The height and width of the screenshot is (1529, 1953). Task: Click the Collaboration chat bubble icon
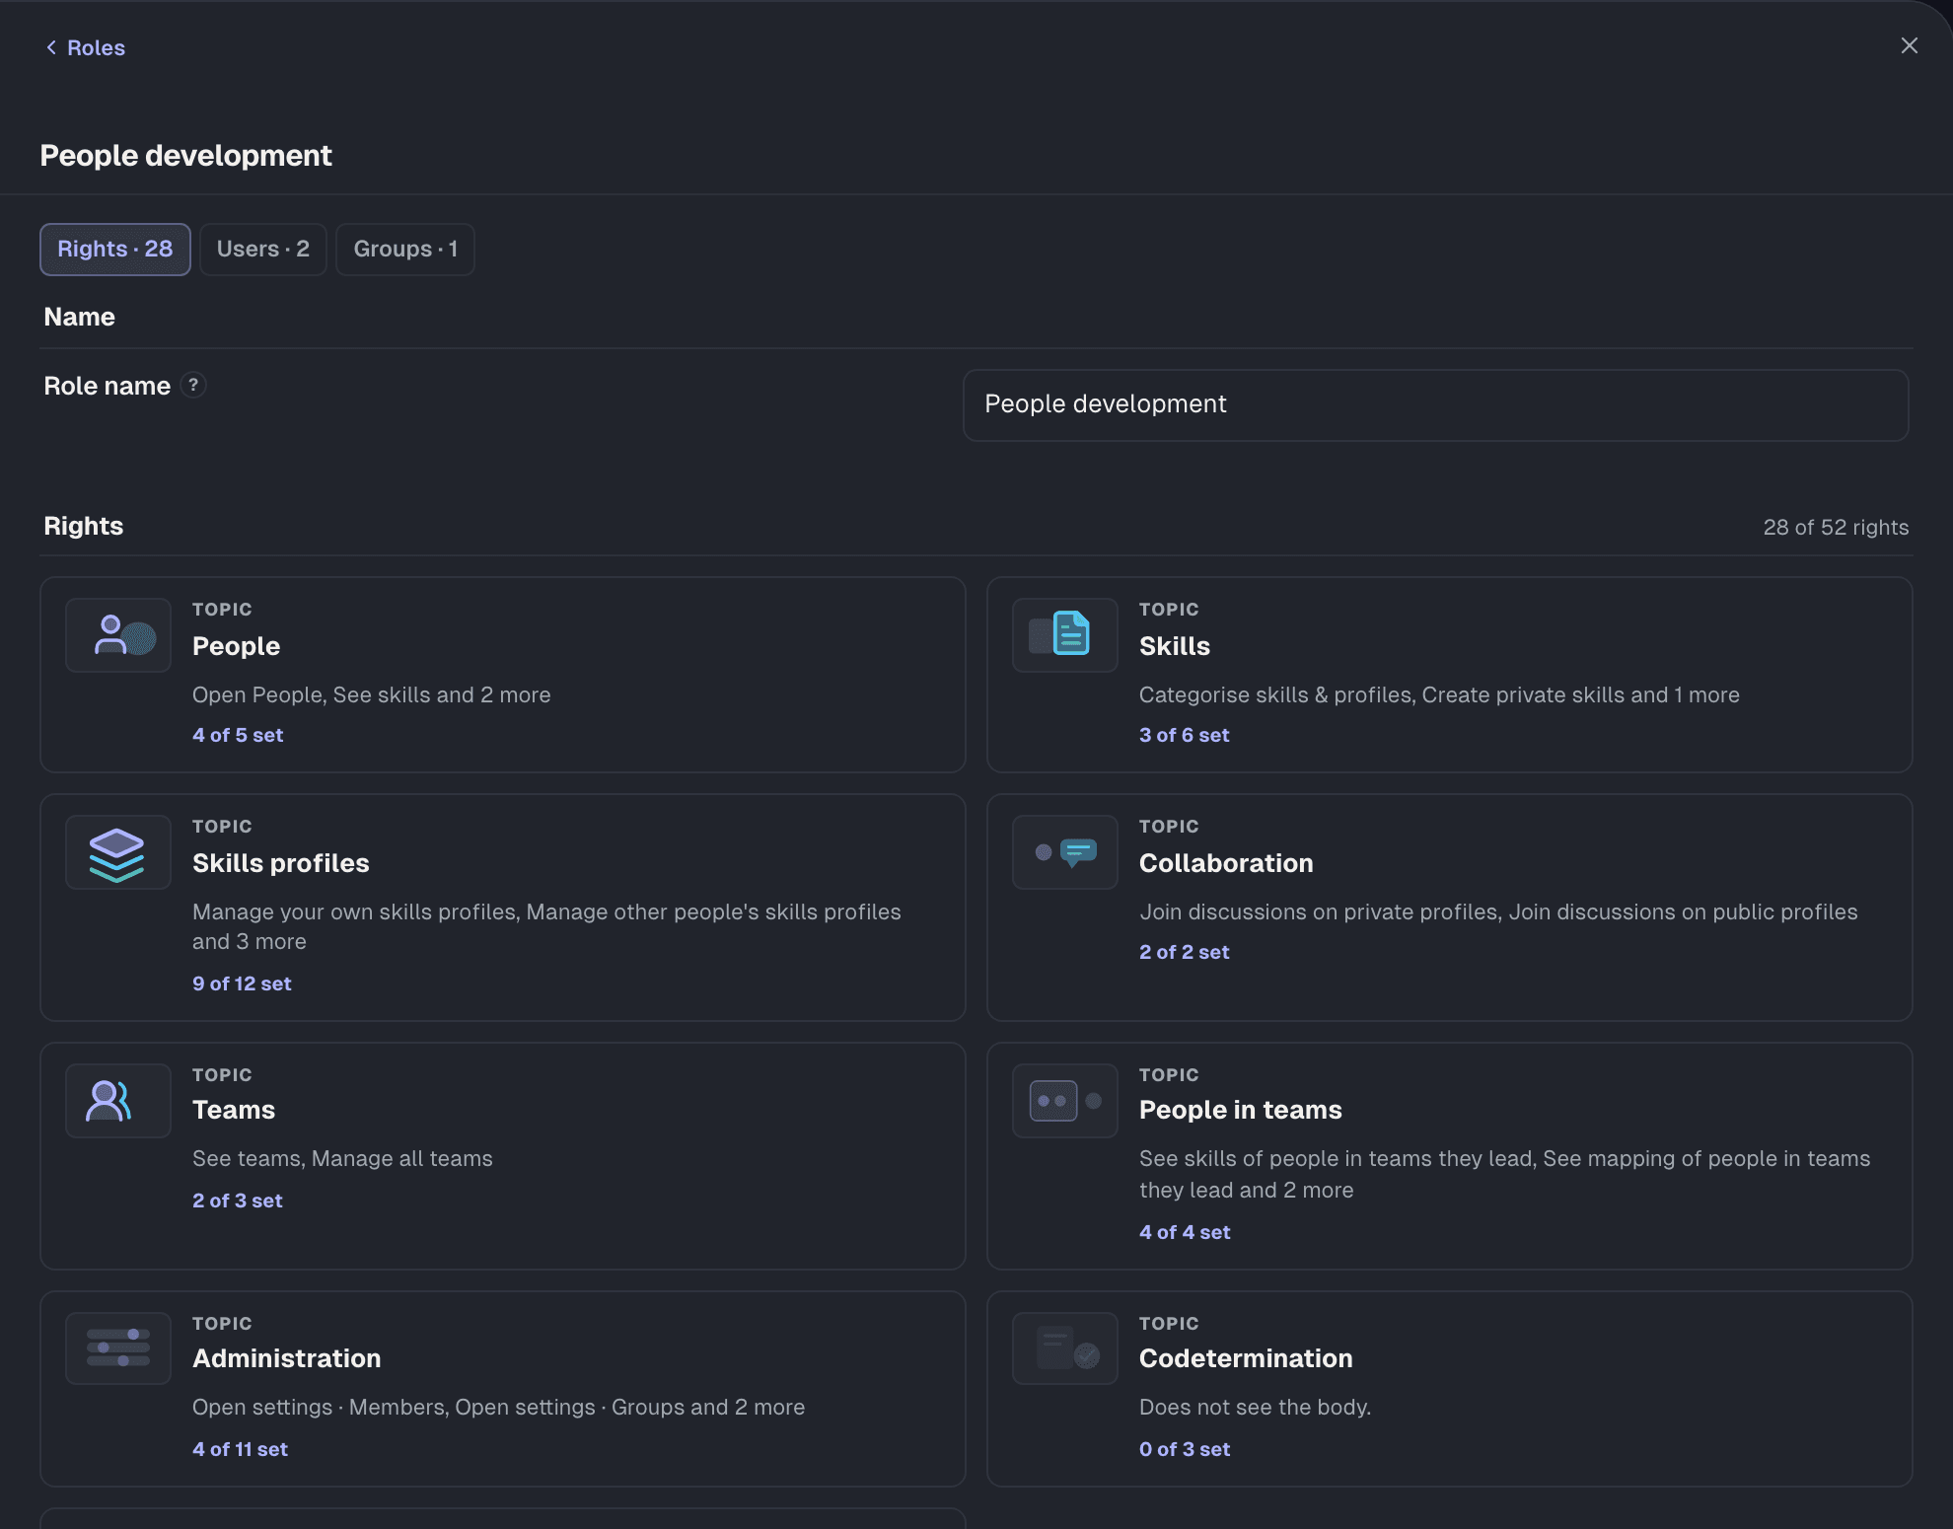click(1064, 852)
